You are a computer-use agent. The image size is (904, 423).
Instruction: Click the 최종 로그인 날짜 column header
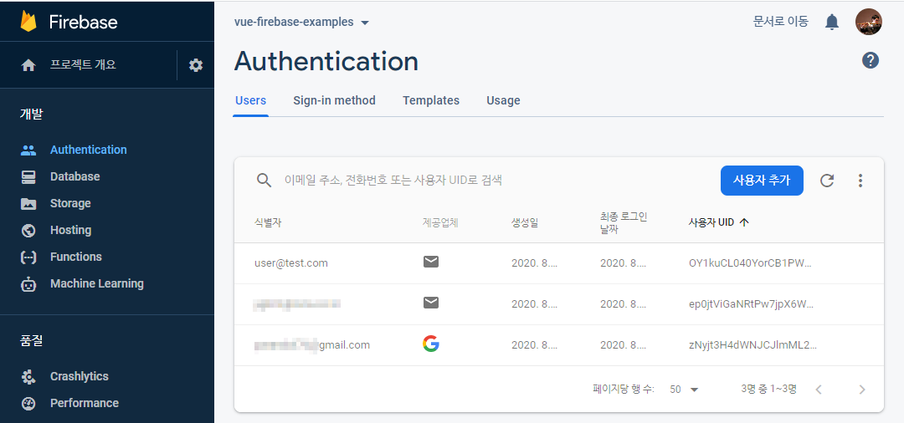[624, 222]
